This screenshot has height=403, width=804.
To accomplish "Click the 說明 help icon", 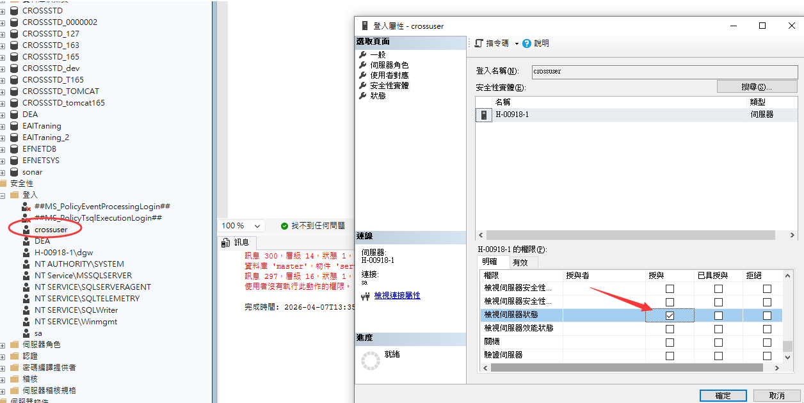I will (527, 43).
